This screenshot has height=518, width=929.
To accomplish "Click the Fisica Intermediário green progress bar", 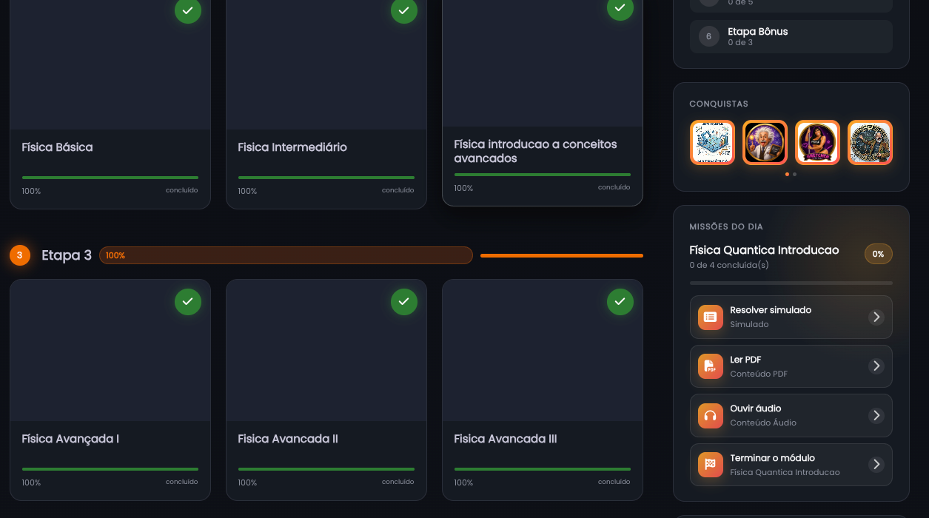I will [x=326, y=178].
